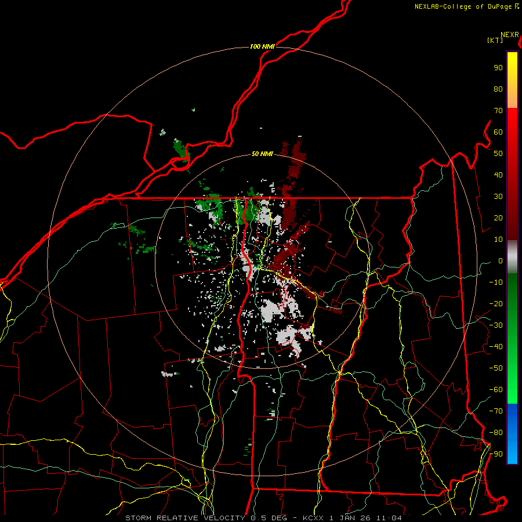The height and width of the screenshot is (522, 522).
Task: Click the -10 value on velocity scale
Action: (x=496, y=282)
